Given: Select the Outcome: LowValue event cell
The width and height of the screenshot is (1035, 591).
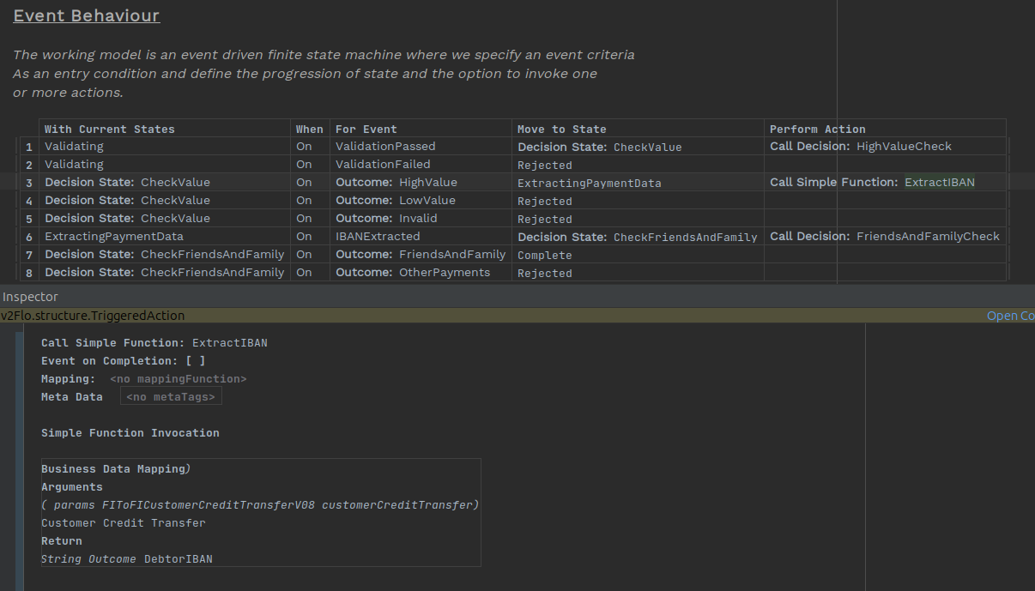Looking at the screenshot, I should [396, 201].
